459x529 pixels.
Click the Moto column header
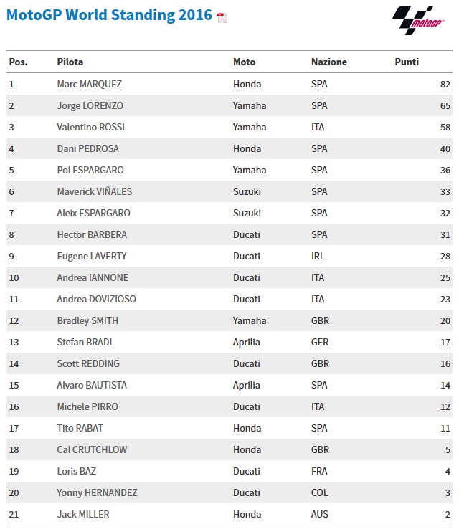click(x=244, y=62)
